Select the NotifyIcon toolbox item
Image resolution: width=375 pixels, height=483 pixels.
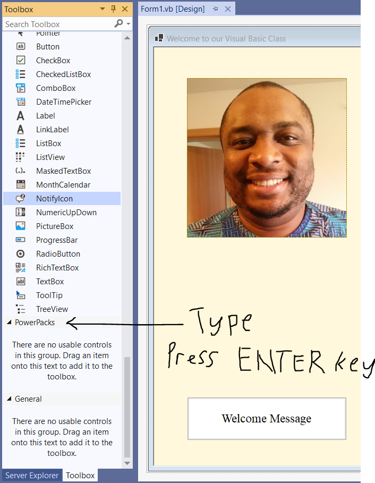54,199
